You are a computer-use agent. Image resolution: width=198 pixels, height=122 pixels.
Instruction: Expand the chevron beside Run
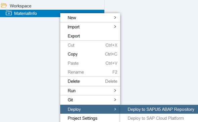115,91
